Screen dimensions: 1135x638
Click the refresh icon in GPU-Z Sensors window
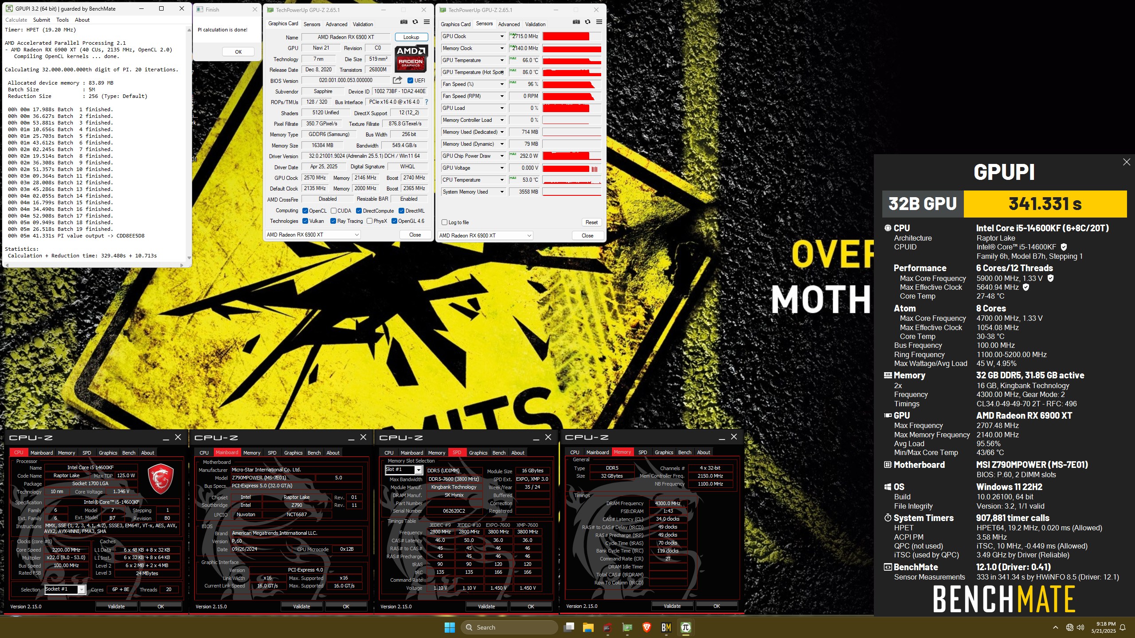[587, 22]
